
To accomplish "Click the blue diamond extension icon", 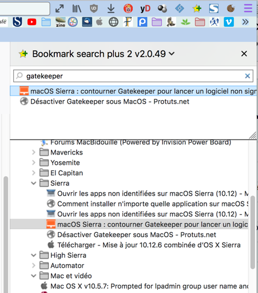I will coord(180,9).
